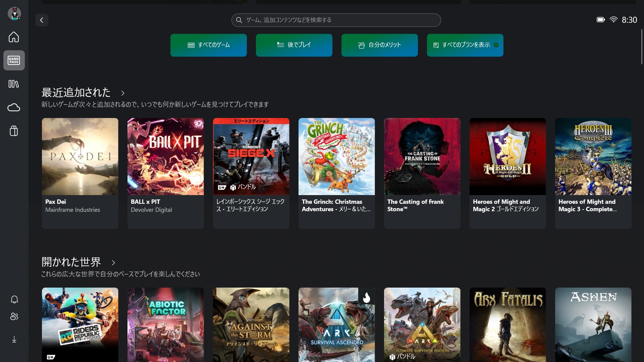Click the back arrow near the search bar
This screenshot has height=362, width=644.
point(42,20)
